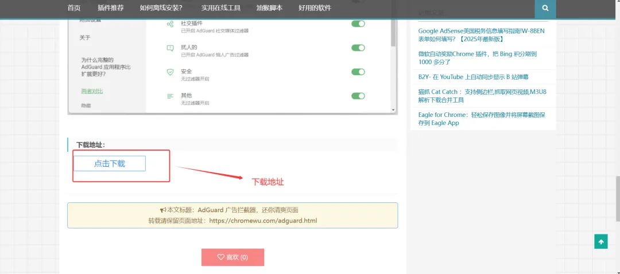Viewport: 620px width, 274px height.
Task: Open the 油猴脚本 navigation item
Action: click(x=269, y=8)
